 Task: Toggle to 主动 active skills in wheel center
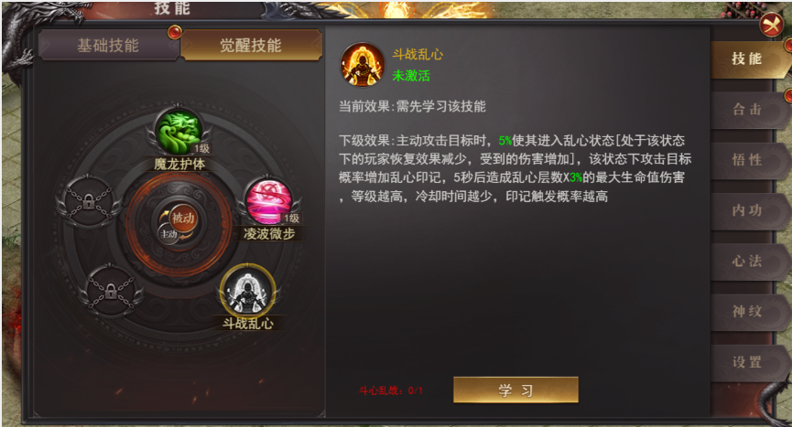click(x=169, y=234)
